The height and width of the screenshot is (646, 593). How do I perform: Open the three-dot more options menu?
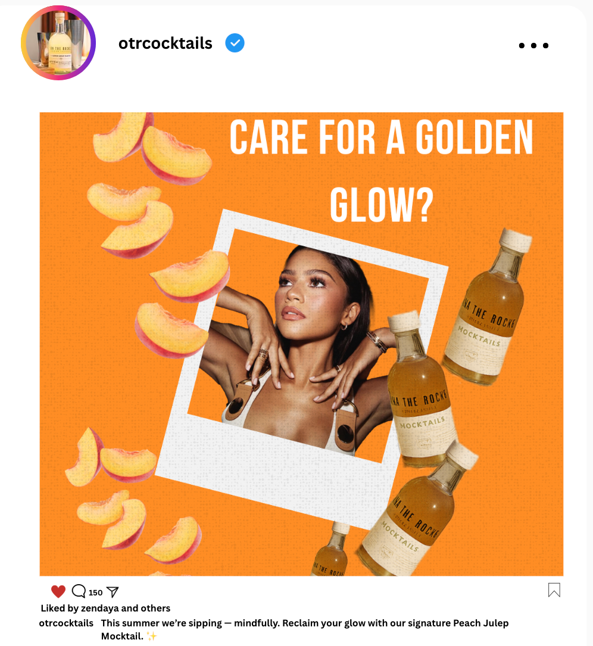point(533,45)
